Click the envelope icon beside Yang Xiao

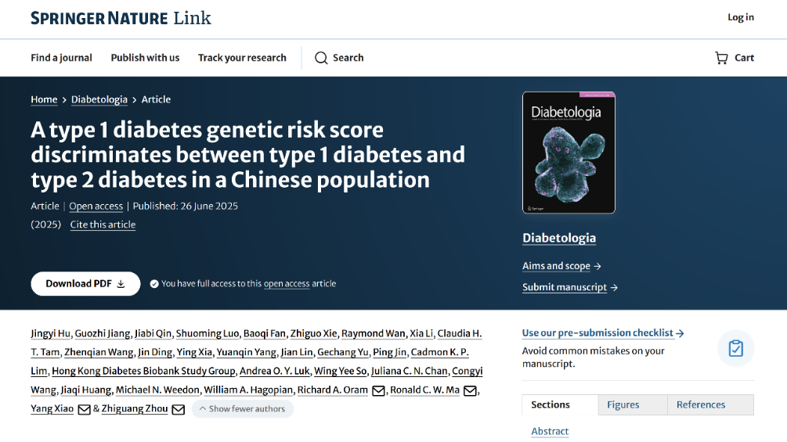click(x=84, y=409)
